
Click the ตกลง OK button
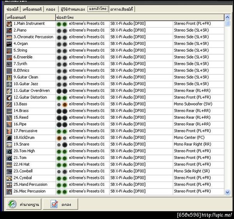[x=60, y=204]
